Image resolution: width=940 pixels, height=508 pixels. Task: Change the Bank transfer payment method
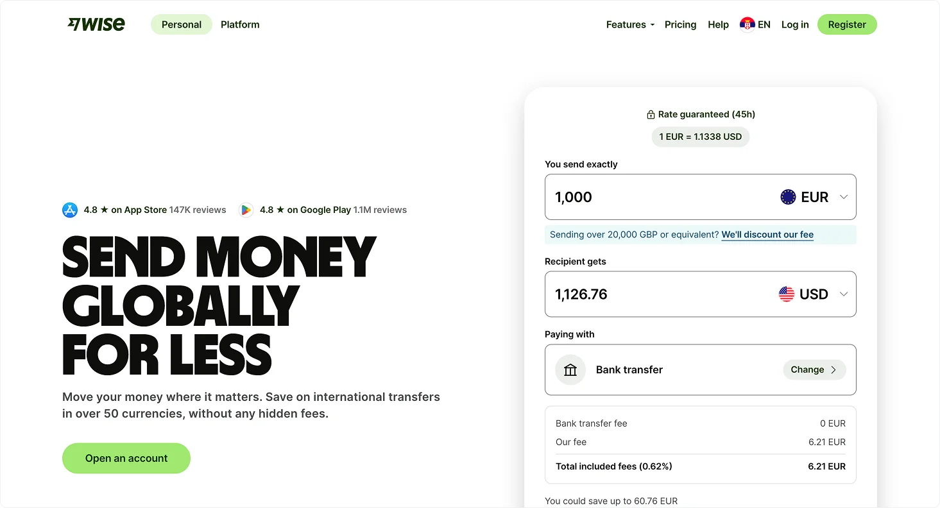(x=814, y=369)
